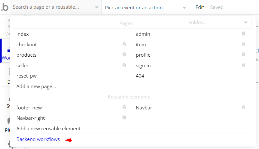The height and width of the screenshot is (149, 259).
Task: Delete the checkout page with trash icon
Action: tap(124, 44)
